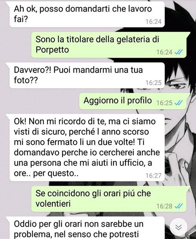Image resolution: width=196 pixels, height=239 pixels.
Task: Tap the 16:27 timestamp on the long message
Action: point(153,176)
